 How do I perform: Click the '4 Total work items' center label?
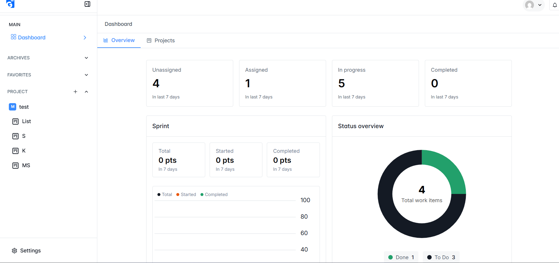[422, 194]
